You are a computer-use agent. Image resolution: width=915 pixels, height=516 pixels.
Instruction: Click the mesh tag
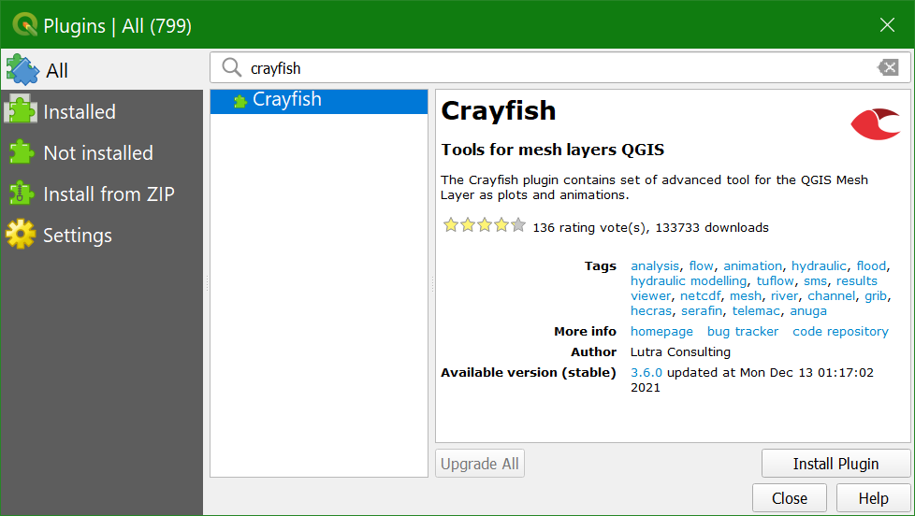[746, 296]
